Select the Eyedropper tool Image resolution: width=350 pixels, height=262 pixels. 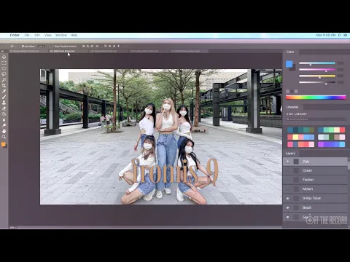click(x=4, y=91)
